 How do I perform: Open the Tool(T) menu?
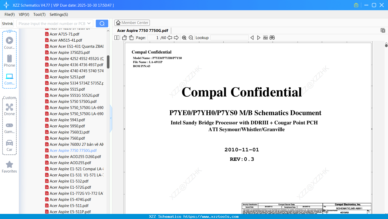[x=39, y=15]
